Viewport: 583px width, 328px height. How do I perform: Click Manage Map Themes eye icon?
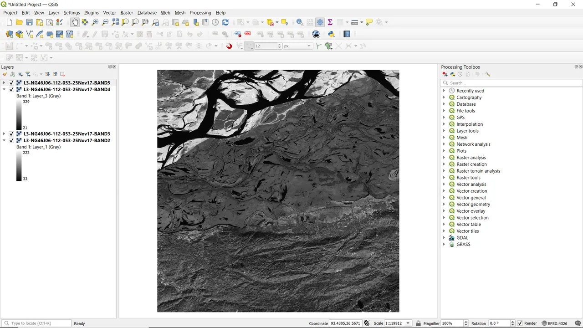click(x=20, y=74)
